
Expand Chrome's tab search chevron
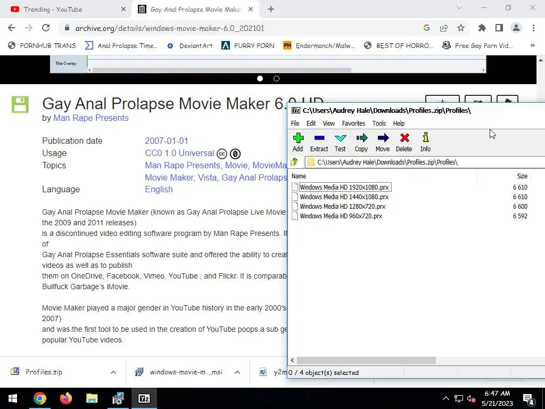[x=459, y=7]
